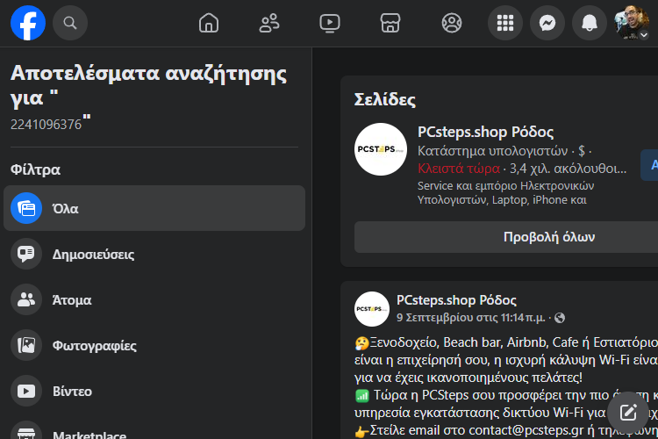Click the Άτομα people icon
Viewport: 658px width, 439px height.
click(26, 299)
